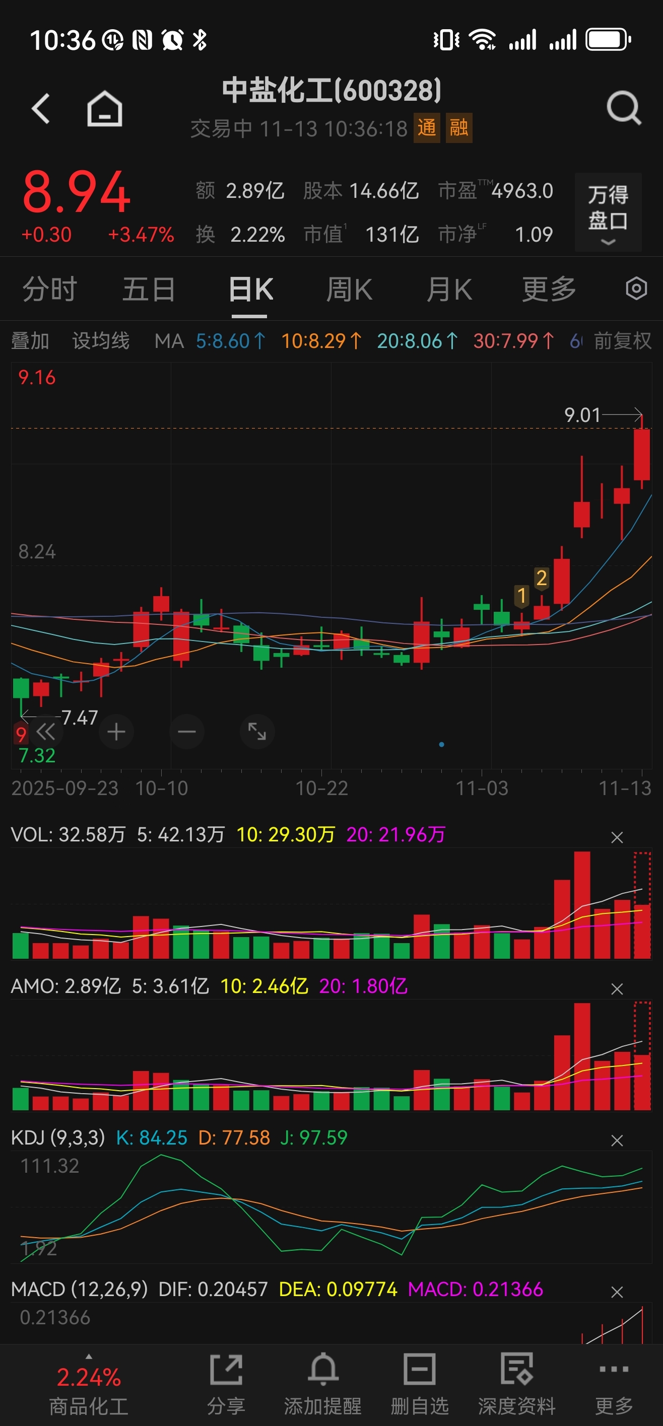Expand chart to fullscreen arrows icon
The image size is (663, 1426).
pyautogui.click(x=257, y=732)
